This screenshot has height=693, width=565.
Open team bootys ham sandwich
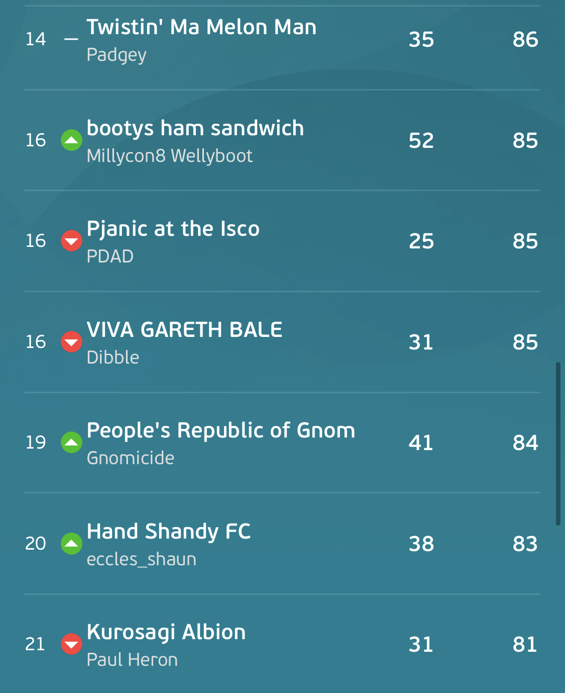click(x=195, y=128)
